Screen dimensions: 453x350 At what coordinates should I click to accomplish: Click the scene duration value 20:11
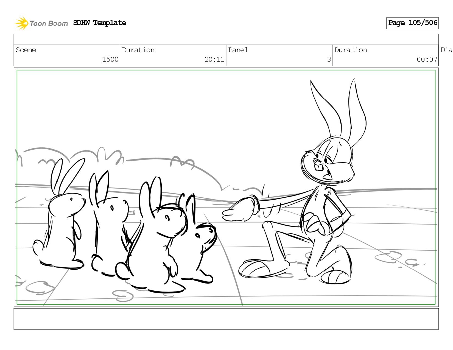pos(214,59)
